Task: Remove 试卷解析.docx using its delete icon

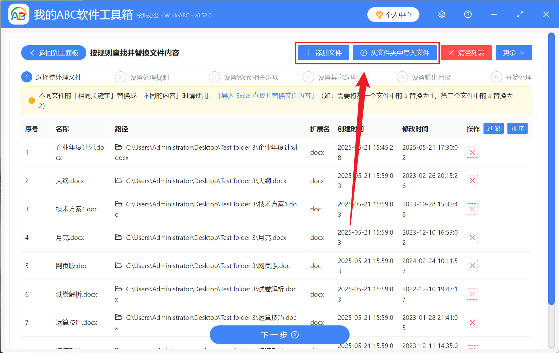Action: (472, 294)
